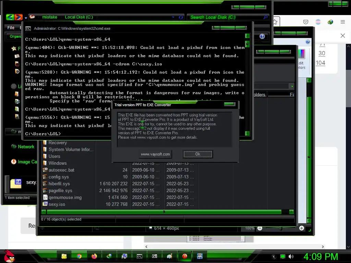Image resolution: width=351 pixels, height=263 pixels.
Task: Click cmd window scrollbar up arrow
Action: pyautogui.click(x=247, y=36)
